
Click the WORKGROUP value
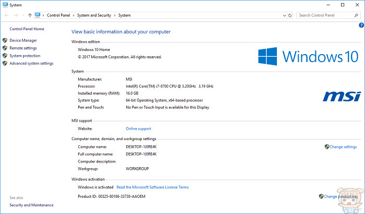137,169
